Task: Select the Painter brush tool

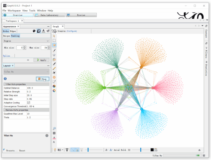Action: click(54, 50)
